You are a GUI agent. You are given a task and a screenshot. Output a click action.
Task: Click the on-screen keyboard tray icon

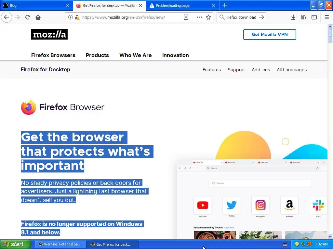tap(285, 244)
